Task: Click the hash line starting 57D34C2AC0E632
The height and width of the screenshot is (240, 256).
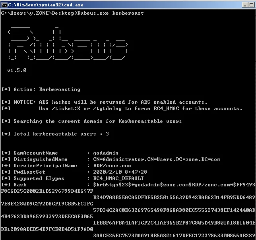Action: 174,210
